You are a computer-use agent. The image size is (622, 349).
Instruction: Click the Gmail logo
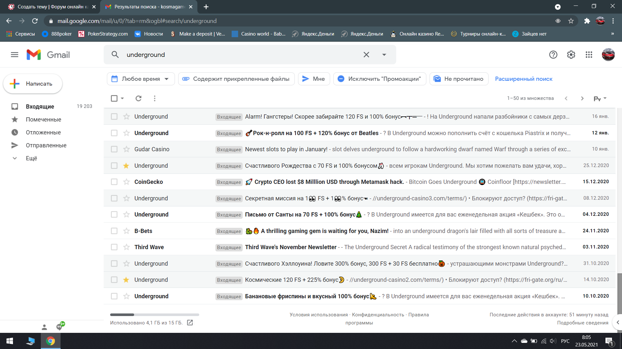(x=48, y=55)
